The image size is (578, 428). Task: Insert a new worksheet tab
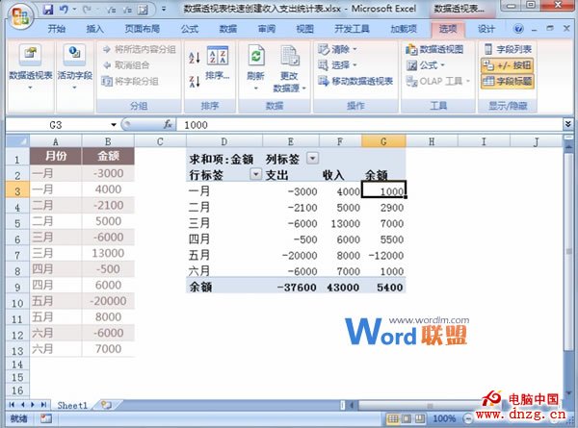106,405
